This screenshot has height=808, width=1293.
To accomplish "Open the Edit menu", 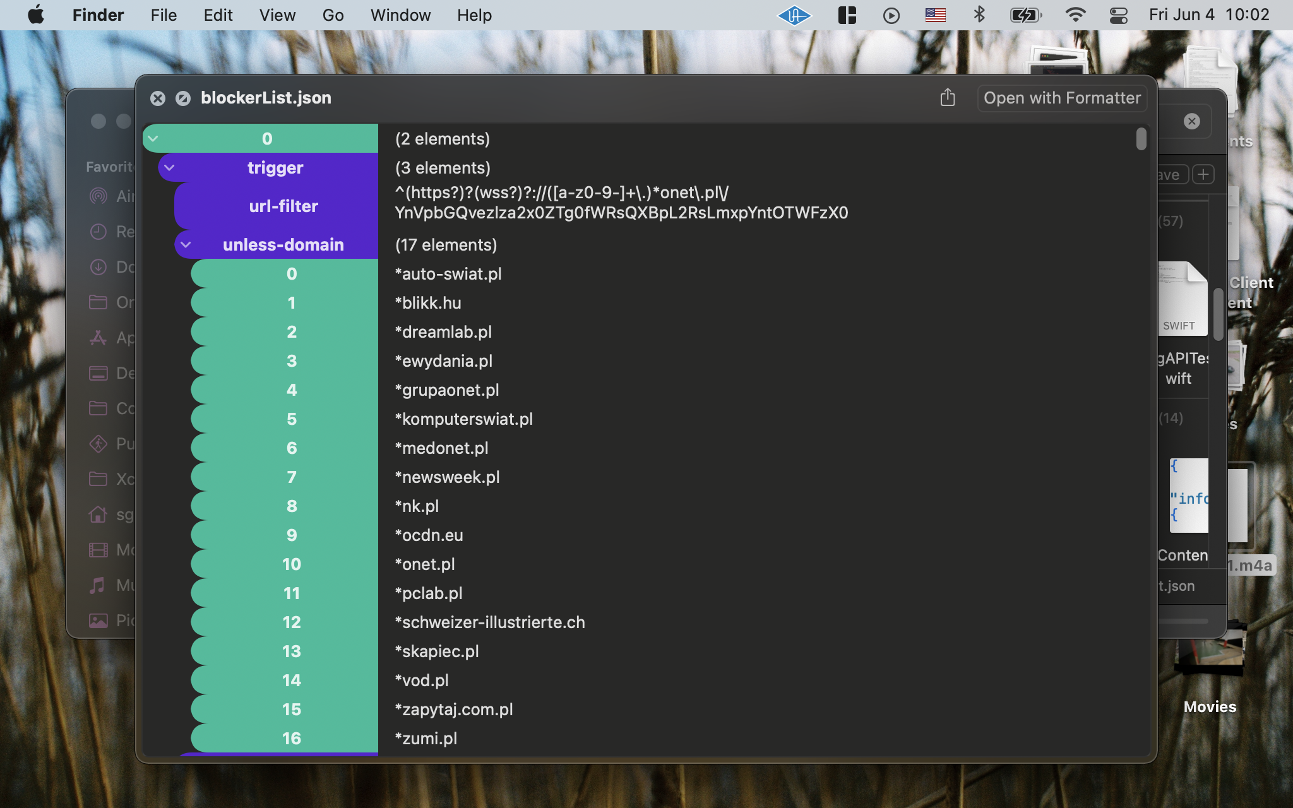I will pyautogui.click(x=218, y=15).
